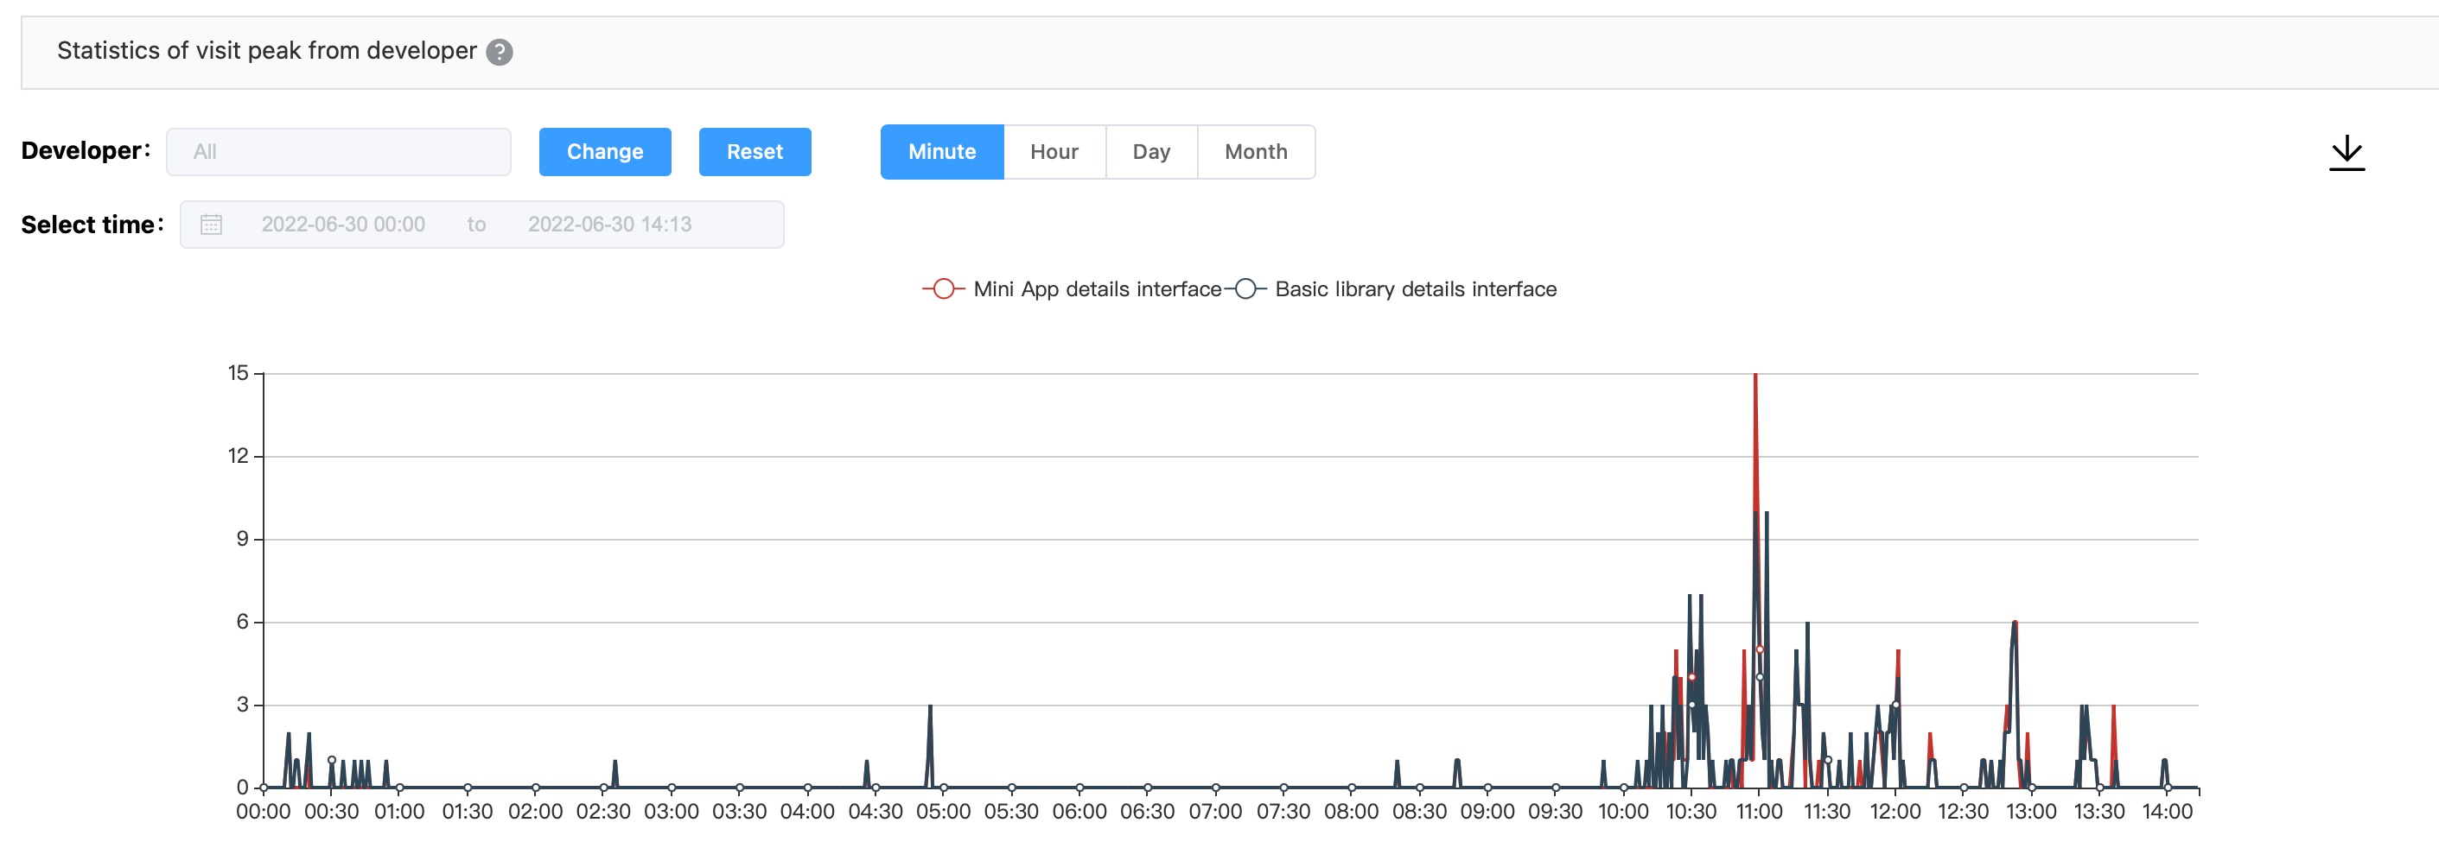
Task: Select the end time 2022-06-30 14:13
Action: pyautogui.click(x=610, y=225)
